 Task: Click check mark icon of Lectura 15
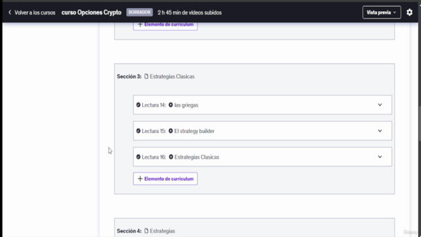(x=138, y=131)
